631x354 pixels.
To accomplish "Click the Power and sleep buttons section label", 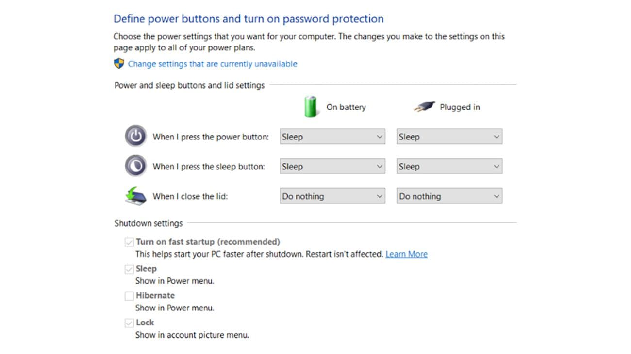I will [189, 85].
